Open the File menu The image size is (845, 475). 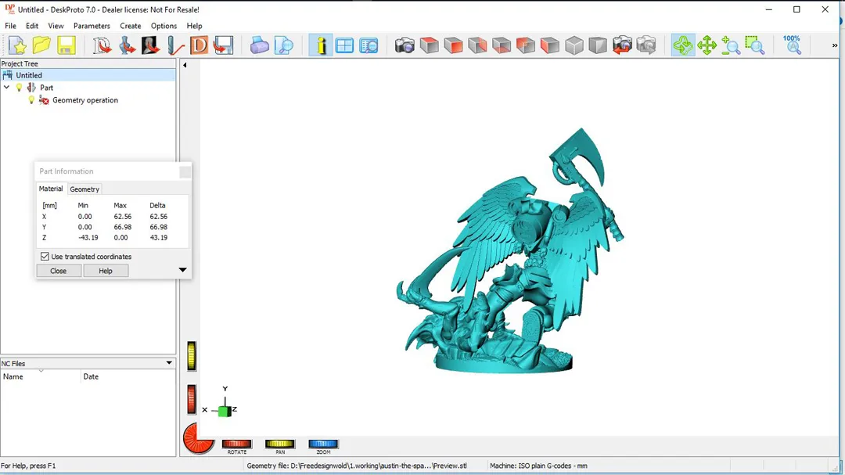[10, 26]
